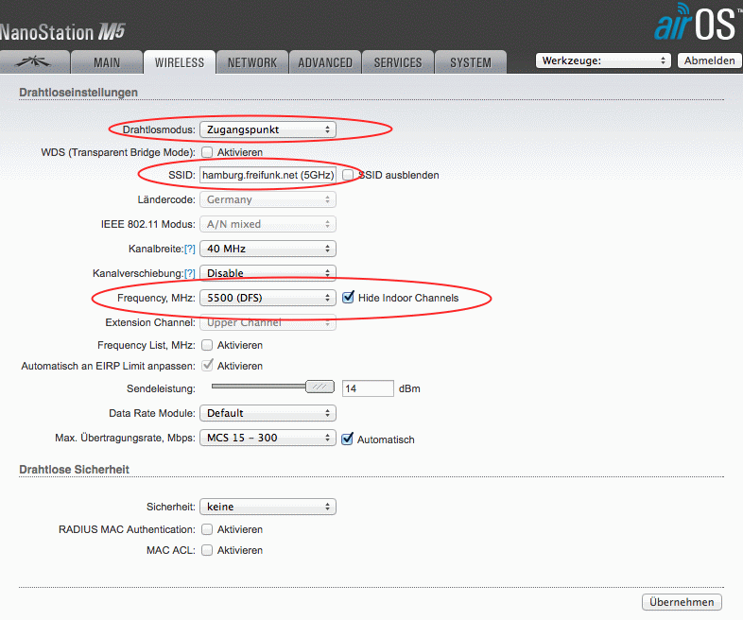Toggle SSID ausblenden checkbox

(348, 175)
